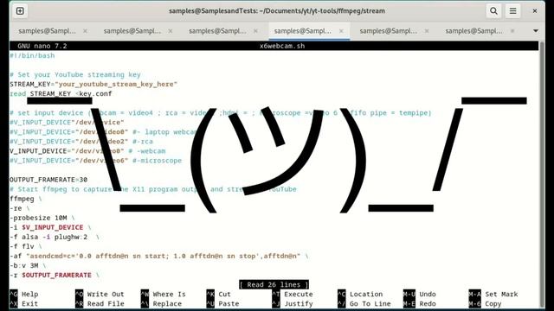Image resolution: width=554 pixels, height=311 pixels.
Task: Click the ^/ Go To Line shortcut
Action: click(364, 303)
